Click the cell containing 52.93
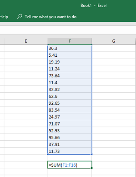The height and width of the screenshot is (177, 136). pos(70,131)
